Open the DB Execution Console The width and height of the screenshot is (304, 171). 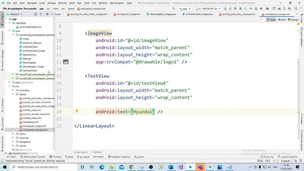[33, 157]
